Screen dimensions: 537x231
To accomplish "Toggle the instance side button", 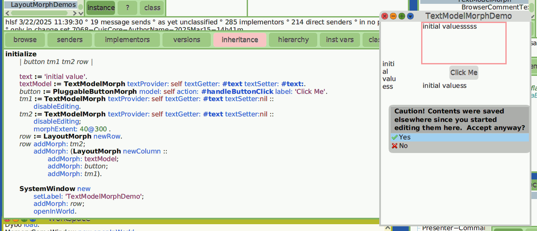I will point(101,8).
